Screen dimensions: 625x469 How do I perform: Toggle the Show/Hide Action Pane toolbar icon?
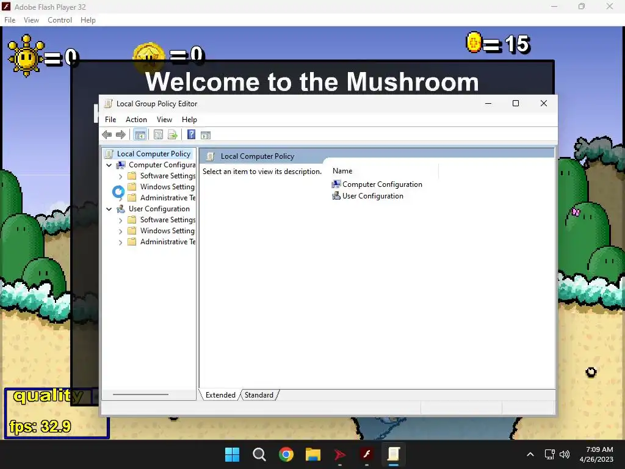pos(206,135)
